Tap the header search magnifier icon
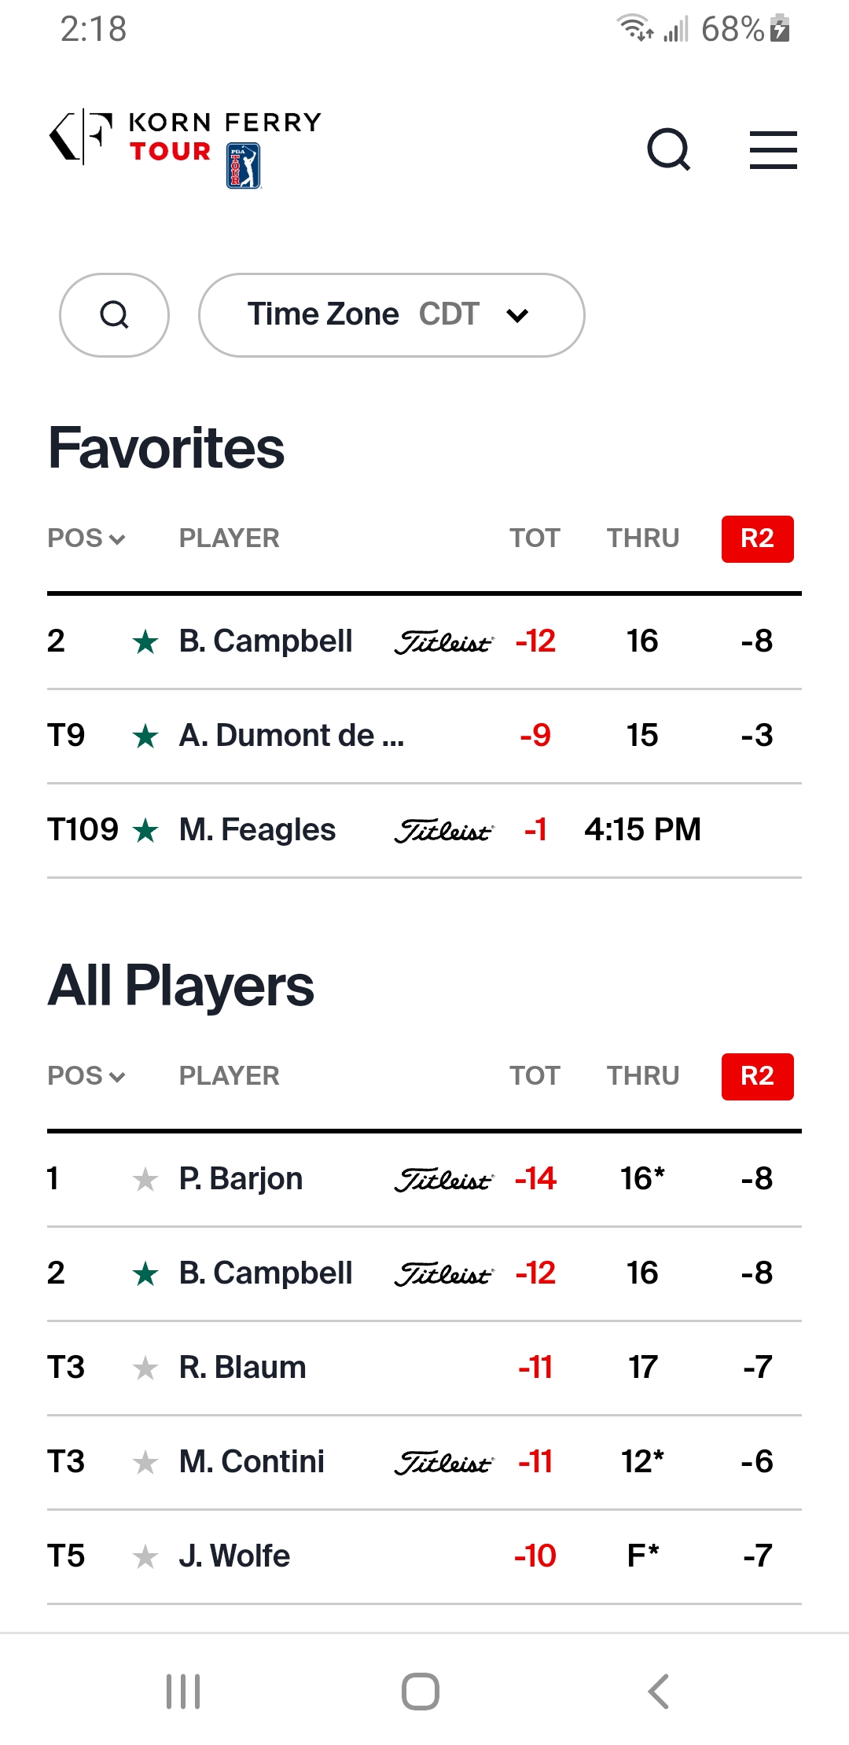This screenshot has width=849, height=1745. [668, 149]
